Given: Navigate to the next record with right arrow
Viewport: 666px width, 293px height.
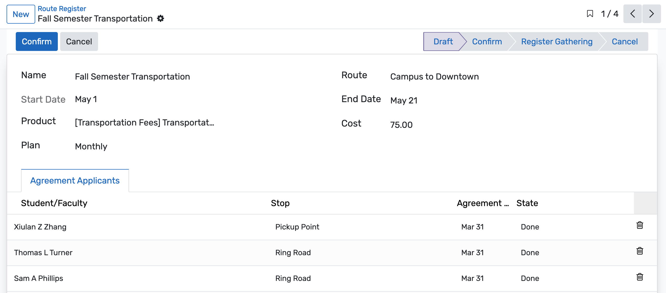Looking at the screenshot, I should pyautogui.click(x=652, y=14).
